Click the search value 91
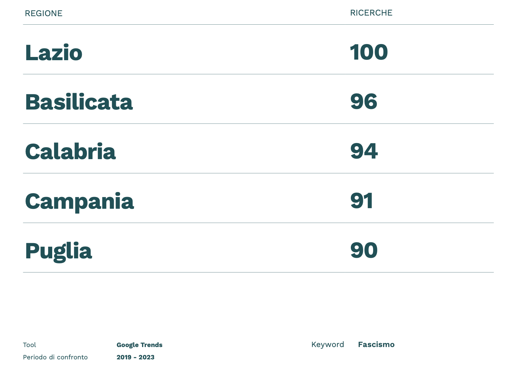The image size is (511, 367). click(362, 201)
